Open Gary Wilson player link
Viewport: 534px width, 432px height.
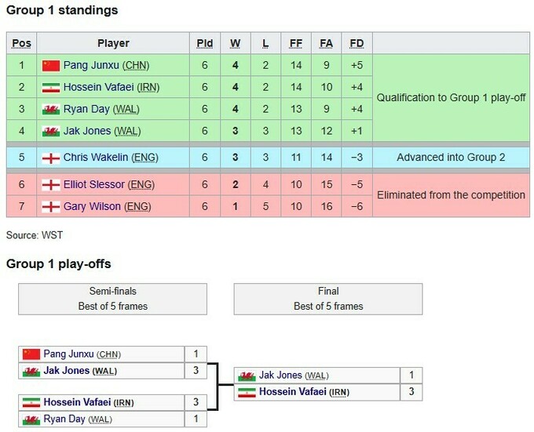pos(91,207)
